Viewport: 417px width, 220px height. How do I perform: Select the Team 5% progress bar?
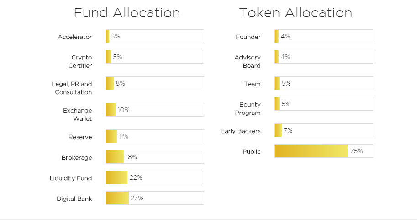pyautogui.click(x=323, y=83)
